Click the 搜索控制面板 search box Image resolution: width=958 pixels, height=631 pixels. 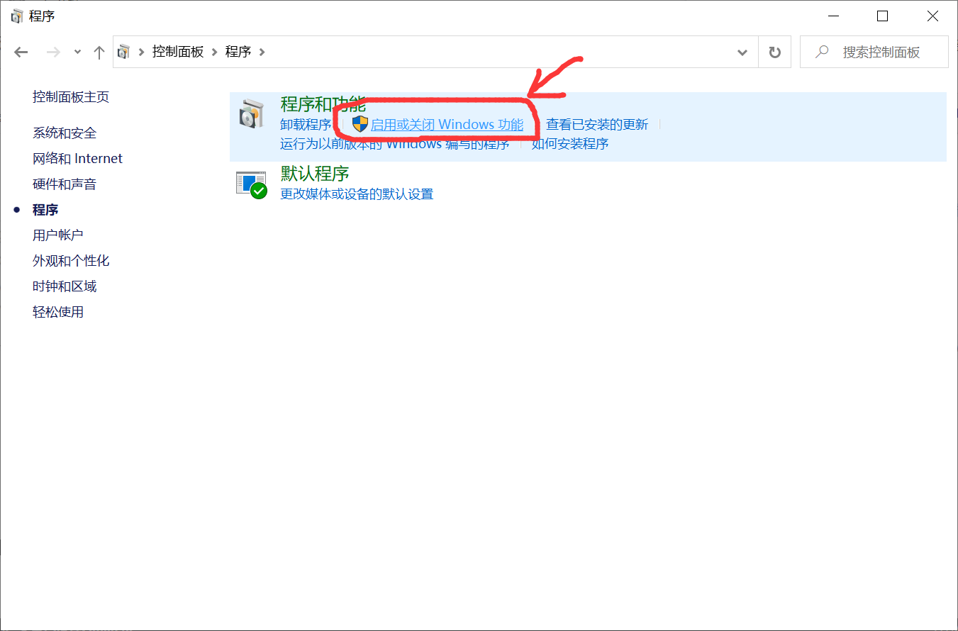click(x=874, y=52)
